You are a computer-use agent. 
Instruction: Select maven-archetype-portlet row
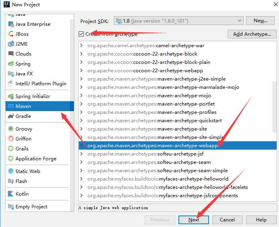(x=177, y=104)
